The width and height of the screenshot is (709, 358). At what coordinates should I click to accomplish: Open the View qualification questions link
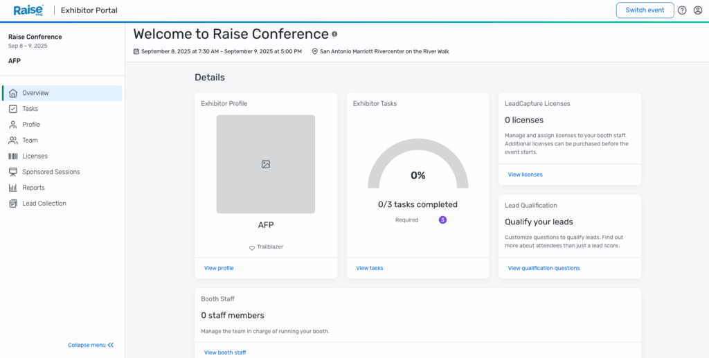click(544, 268)
